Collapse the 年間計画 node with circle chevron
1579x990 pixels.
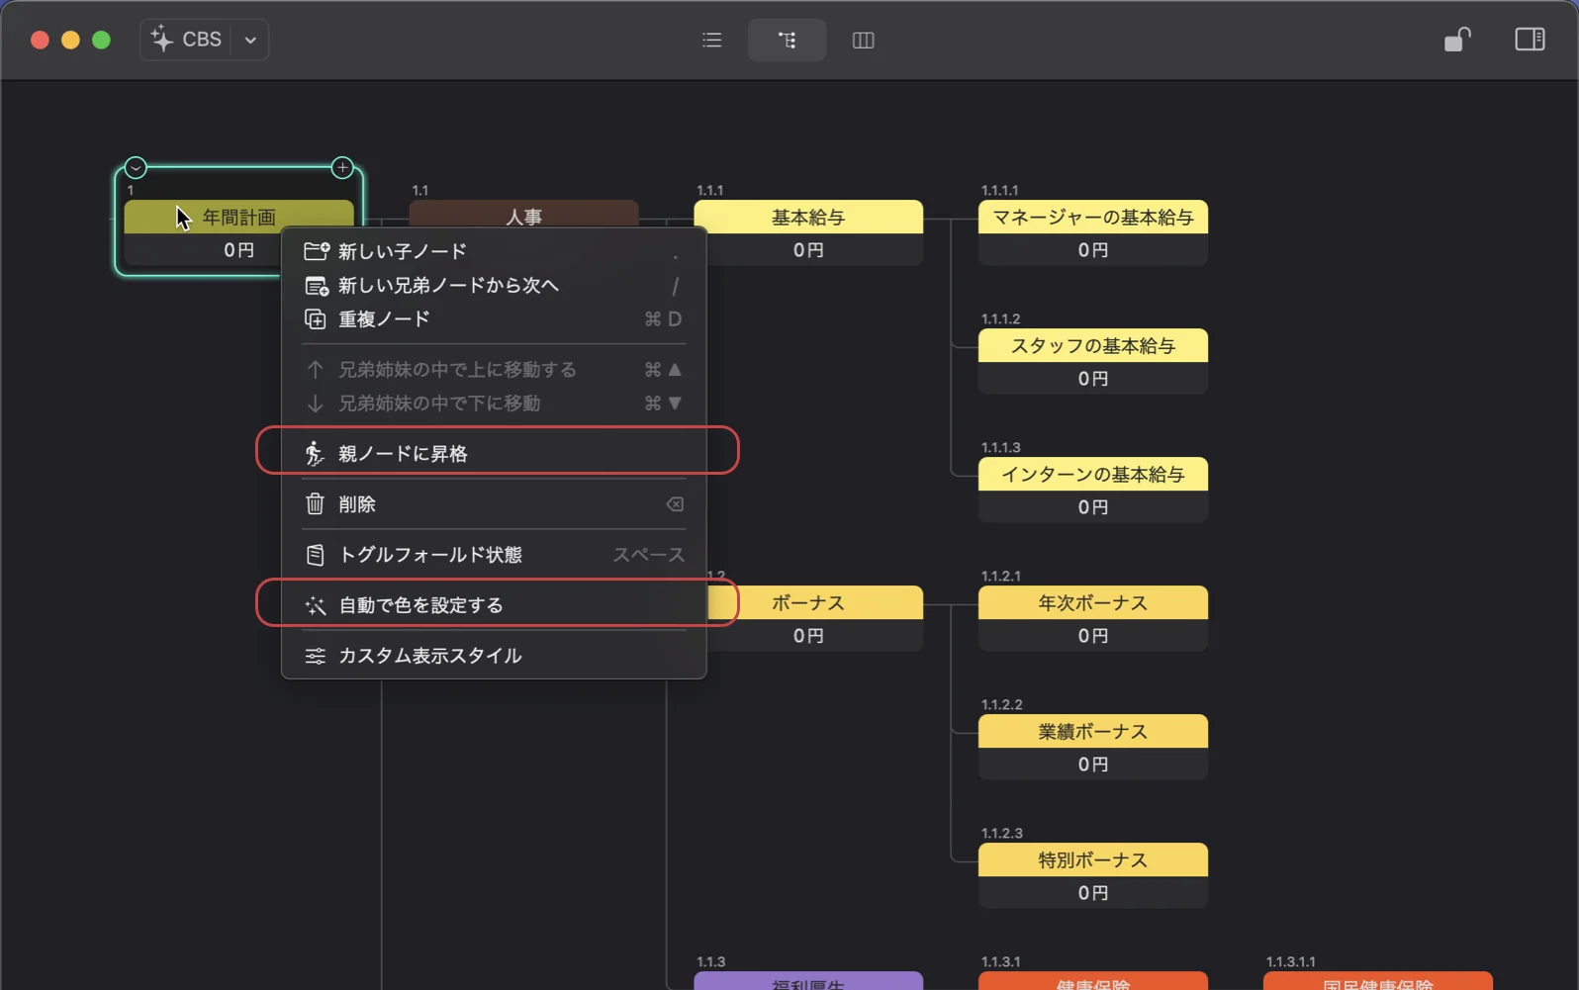click(x=136, y=167)
